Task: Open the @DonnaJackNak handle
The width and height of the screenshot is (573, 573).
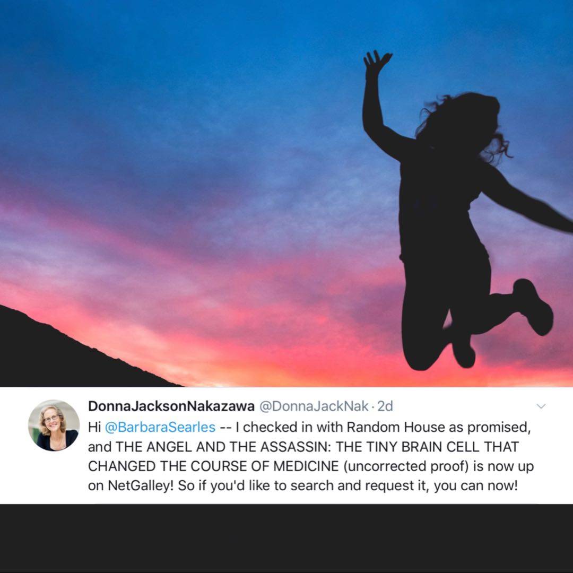Action: point(314,406)
